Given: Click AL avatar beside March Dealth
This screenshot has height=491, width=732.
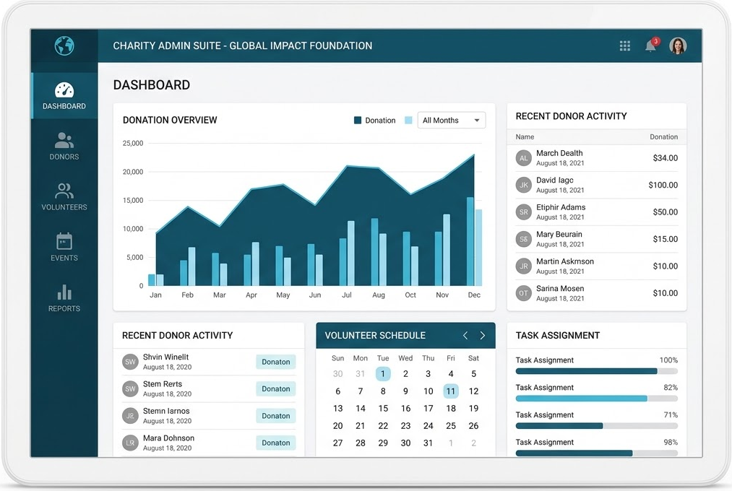Looking at the screenshot, I should click(x=524, y=158).
